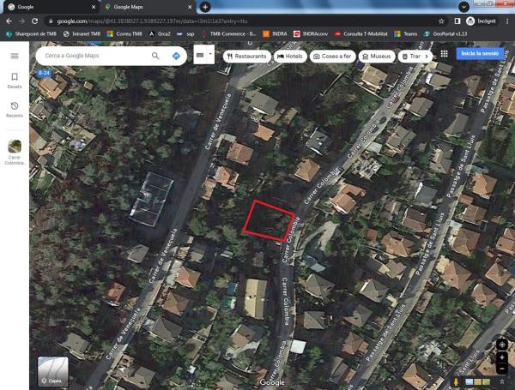Open the Google apps grid
This screenshot has width=515, height=390.
444,54
